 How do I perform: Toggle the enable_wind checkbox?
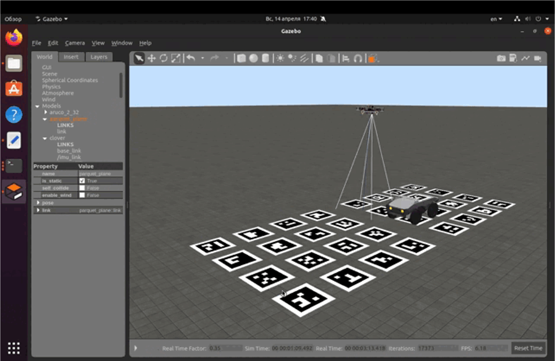point(82,195)
